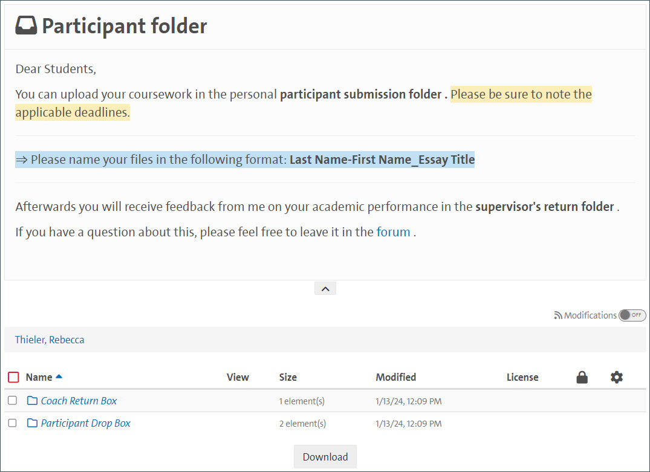Tick the select-all checkbox in the header

point(13,378)
